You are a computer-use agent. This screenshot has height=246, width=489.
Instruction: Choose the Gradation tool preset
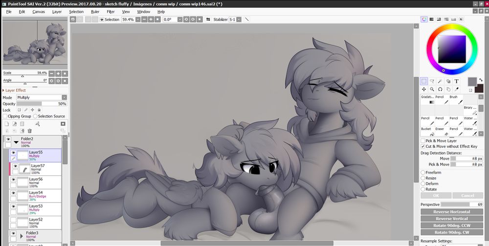coord(427,99)
